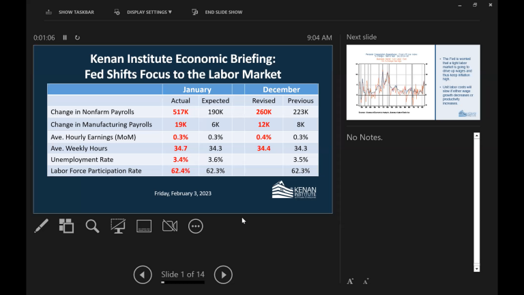Click the End Slide Show icon
The width and height of the screenshot is (524, 295).
coord(195,12)
